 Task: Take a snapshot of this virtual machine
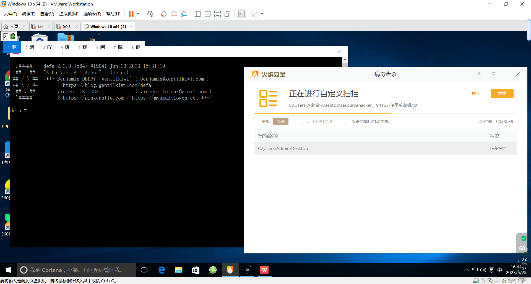pyautogui.click(x=164, y=14)
